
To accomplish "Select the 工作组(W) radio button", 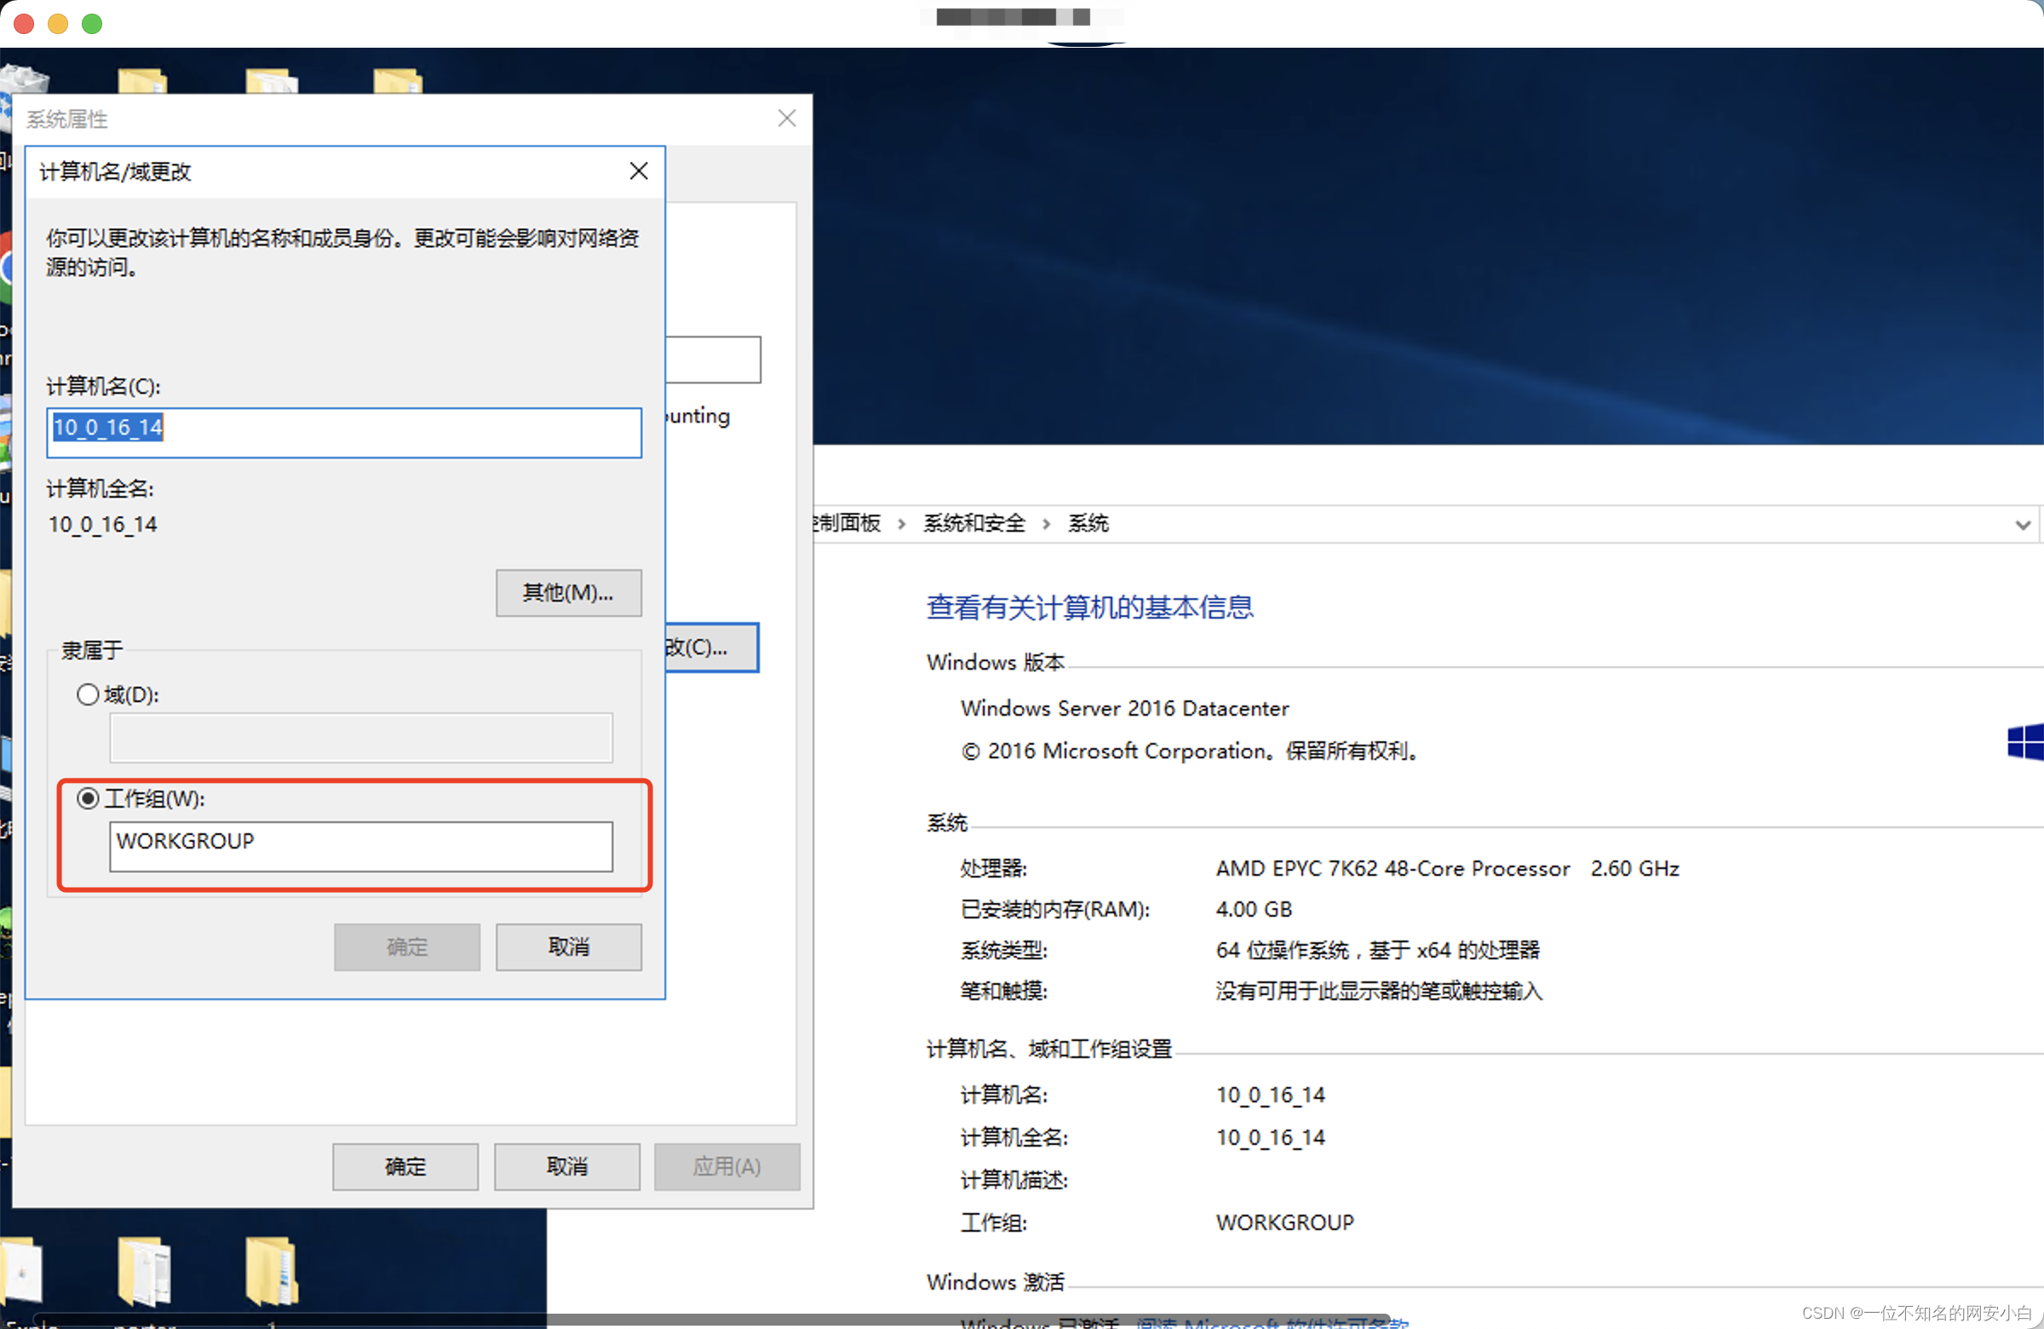I will point(88,798).
